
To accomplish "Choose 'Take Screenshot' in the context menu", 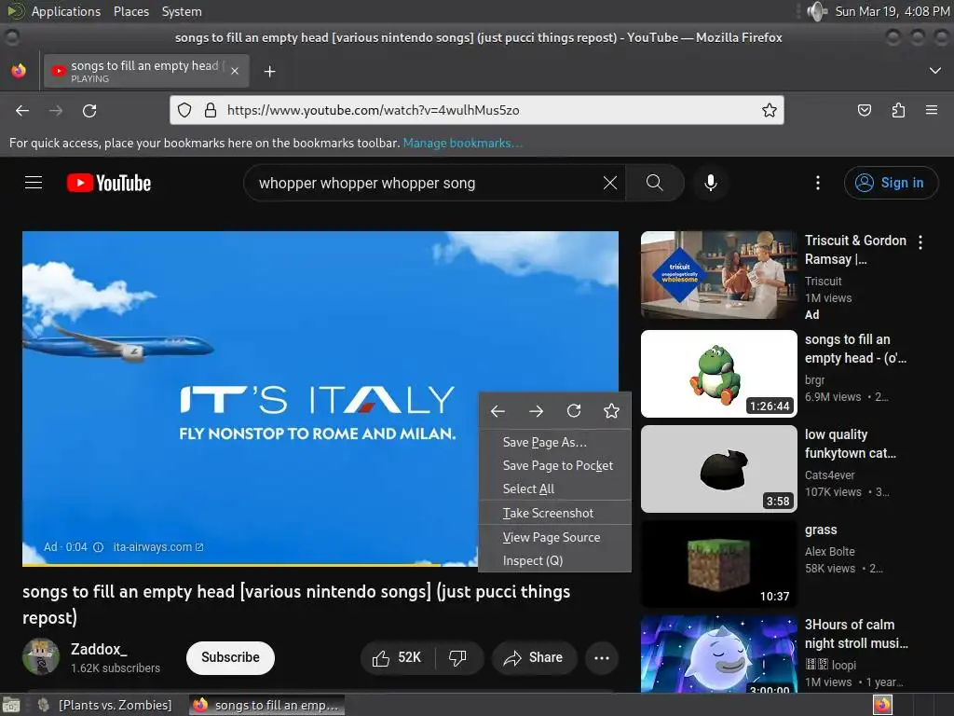I will (555, 513).
